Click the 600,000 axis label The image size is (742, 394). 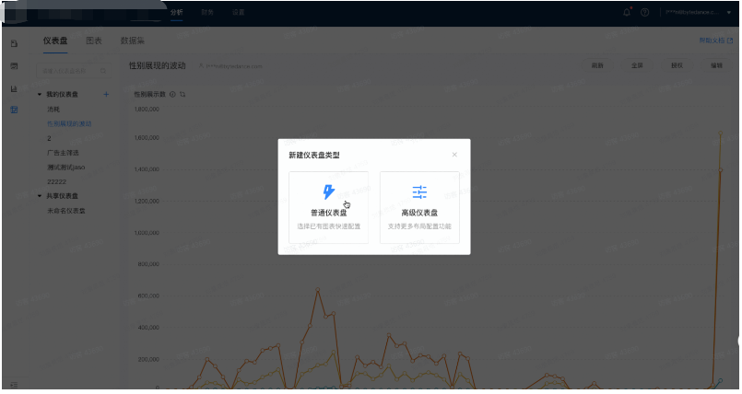148,296
